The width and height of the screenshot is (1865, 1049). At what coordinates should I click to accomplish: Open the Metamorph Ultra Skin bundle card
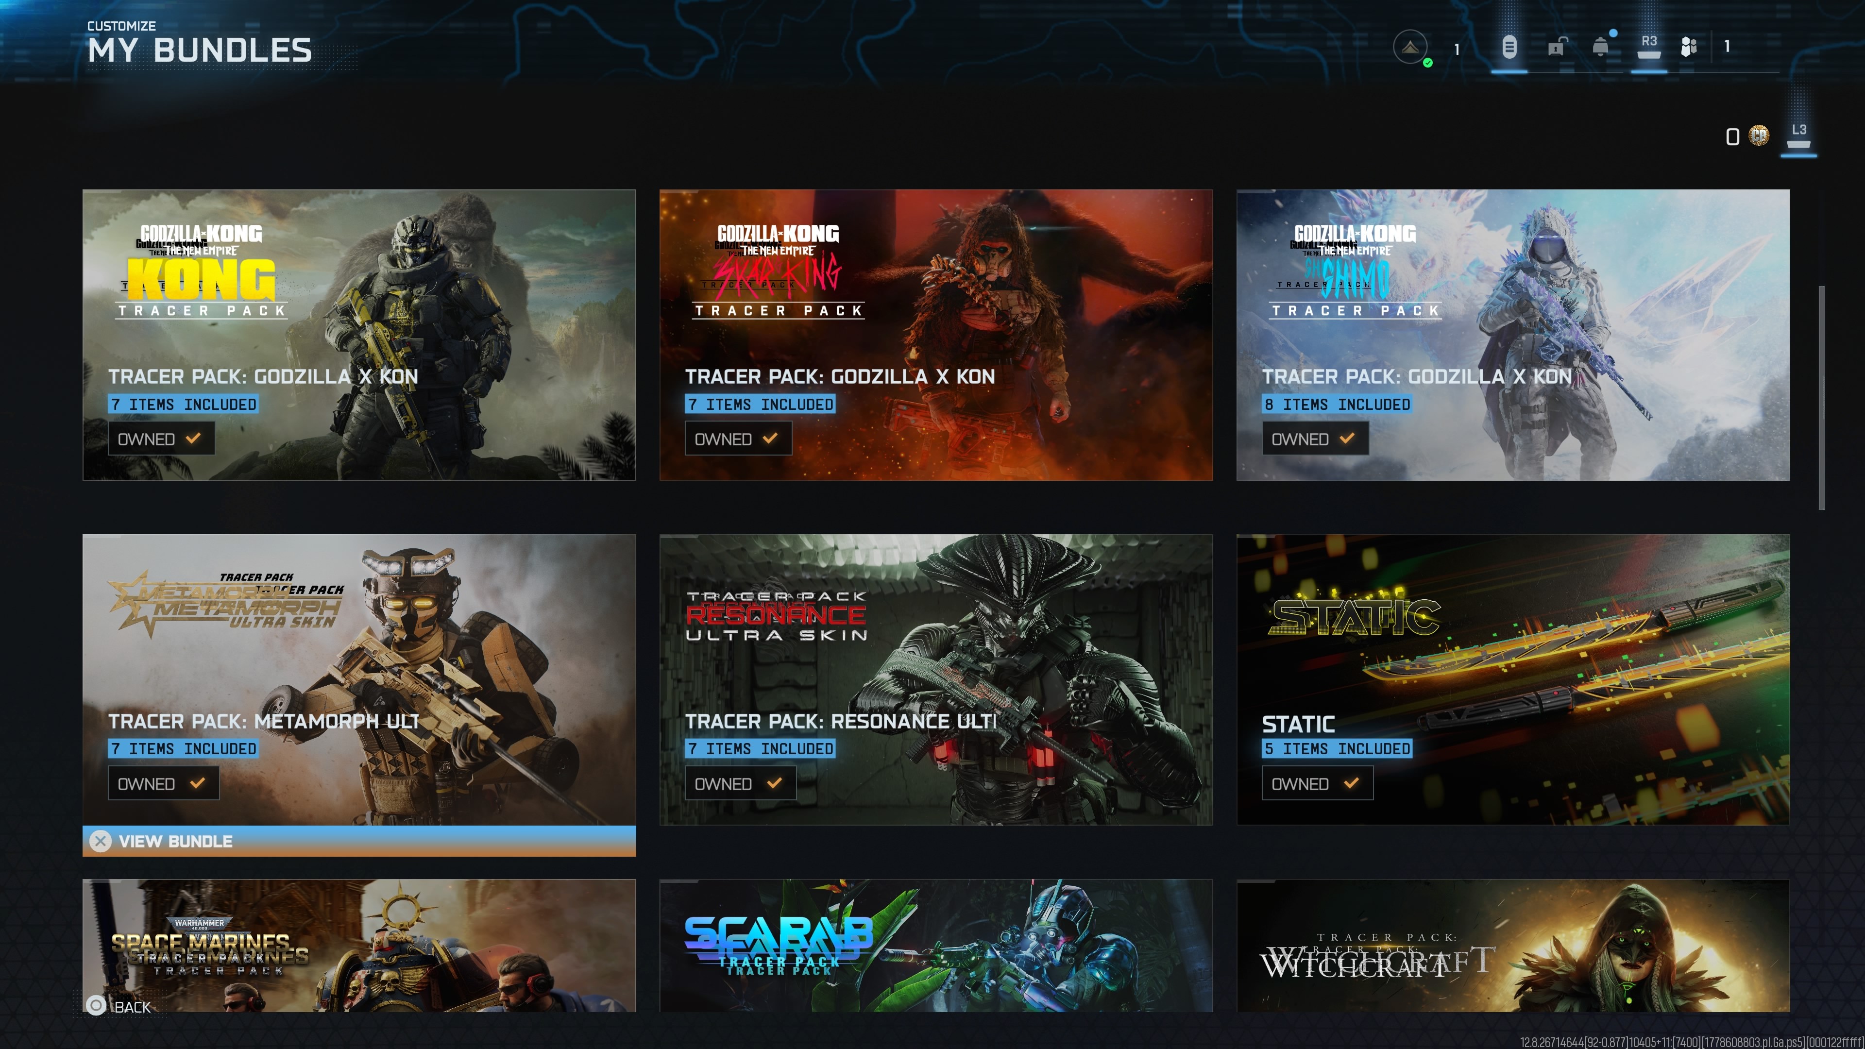click(359, 680)
